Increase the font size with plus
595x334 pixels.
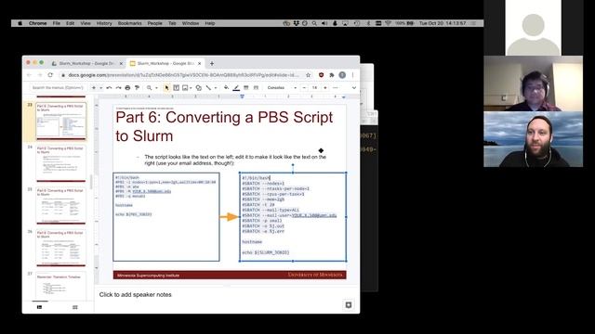pos(325,88)
